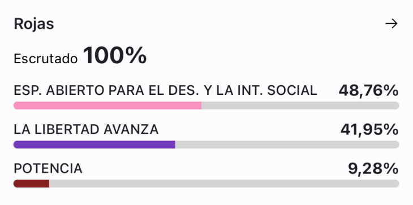The width and height of the screenshot is (413, 205).
Task: Click the 48,76% result value
Action: [x=368, y=90]
